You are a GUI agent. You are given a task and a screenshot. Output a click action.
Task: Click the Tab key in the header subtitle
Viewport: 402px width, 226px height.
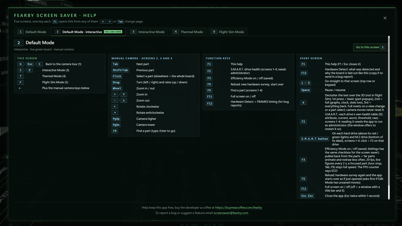point(120,21)
